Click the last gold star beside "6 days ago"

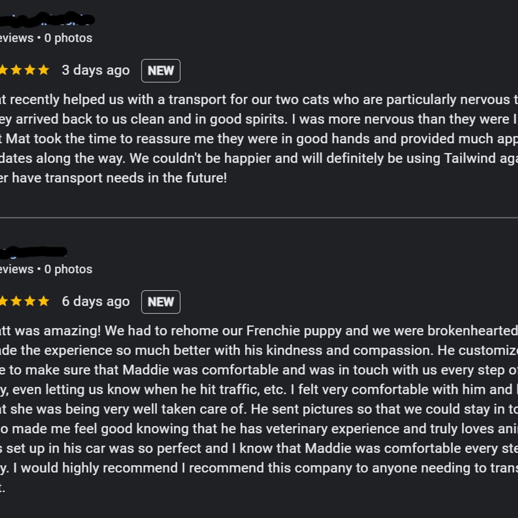tap(43, 301)
